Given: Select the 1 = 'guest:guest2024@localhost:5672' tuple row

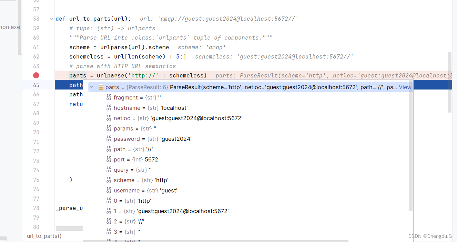Looking at the screenshot, I should [249, 211].
